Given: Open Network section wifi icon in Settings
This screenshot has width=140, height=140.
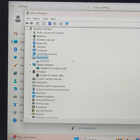Looking at the screenshot, I should pyautogui.click(x=15, y=58).
